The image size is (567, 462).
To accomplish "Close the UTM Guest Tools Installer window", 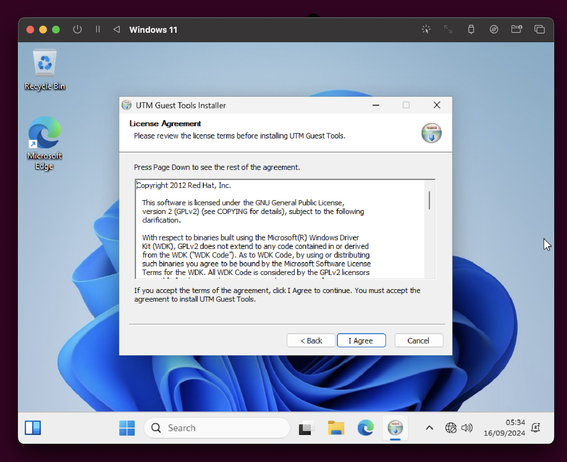I will pos(437,105).
